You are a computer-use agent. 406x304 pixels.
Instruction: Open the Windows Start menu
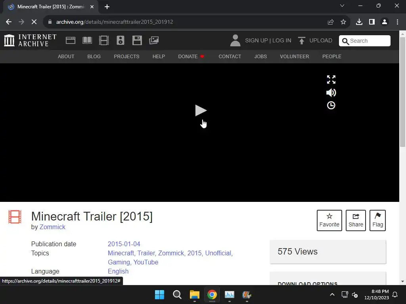pos(159,294)
